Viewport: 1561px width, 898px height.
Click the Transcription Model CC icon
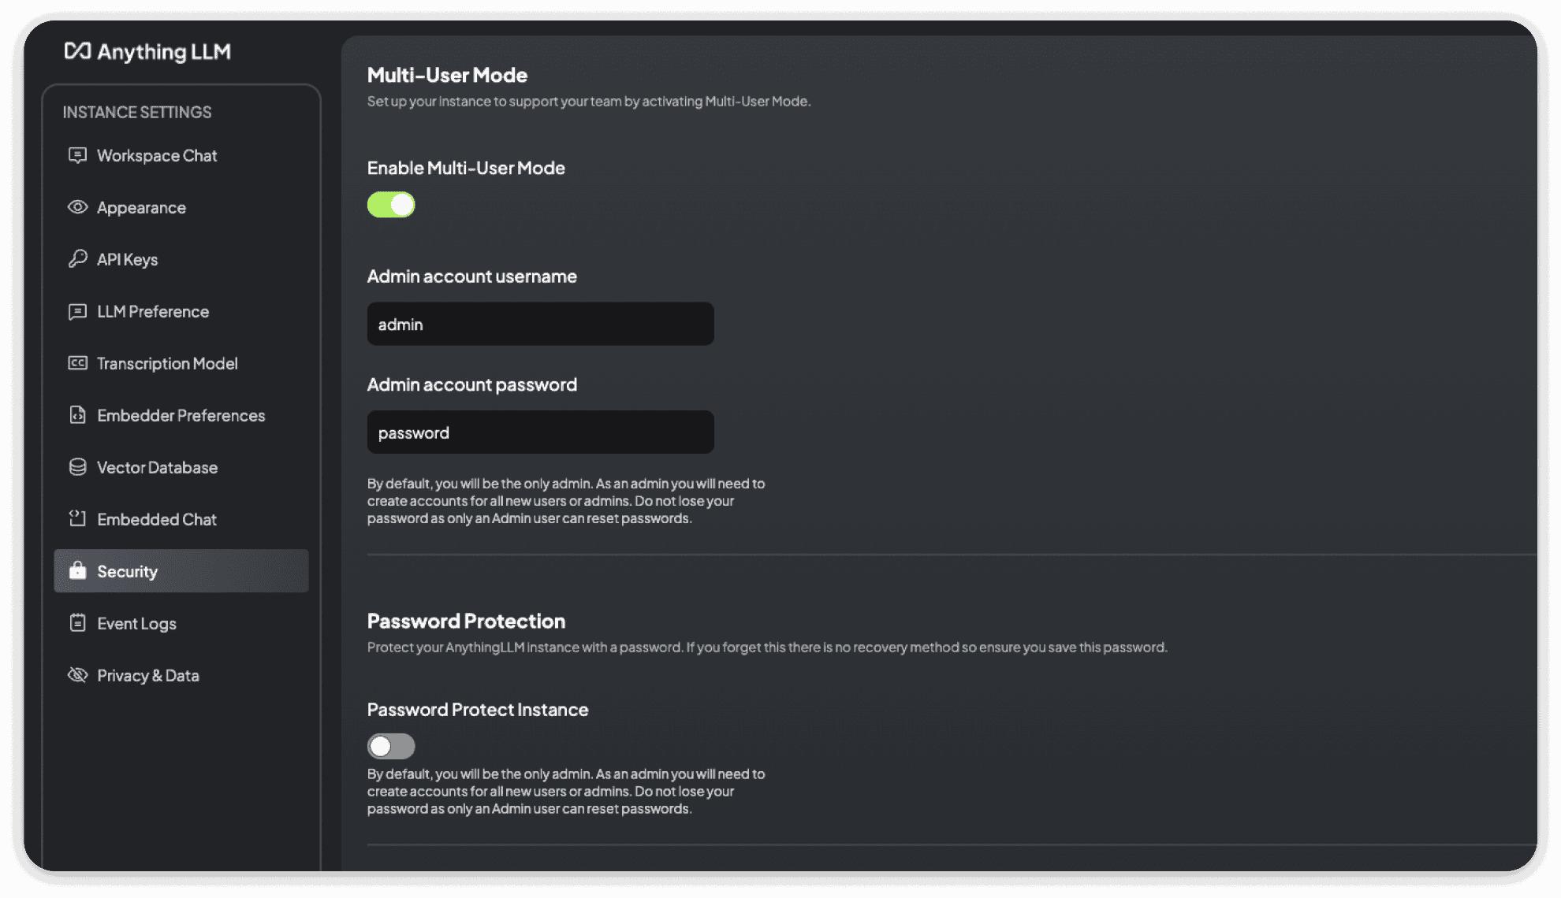pyautogui.click(x=77, y=363)
